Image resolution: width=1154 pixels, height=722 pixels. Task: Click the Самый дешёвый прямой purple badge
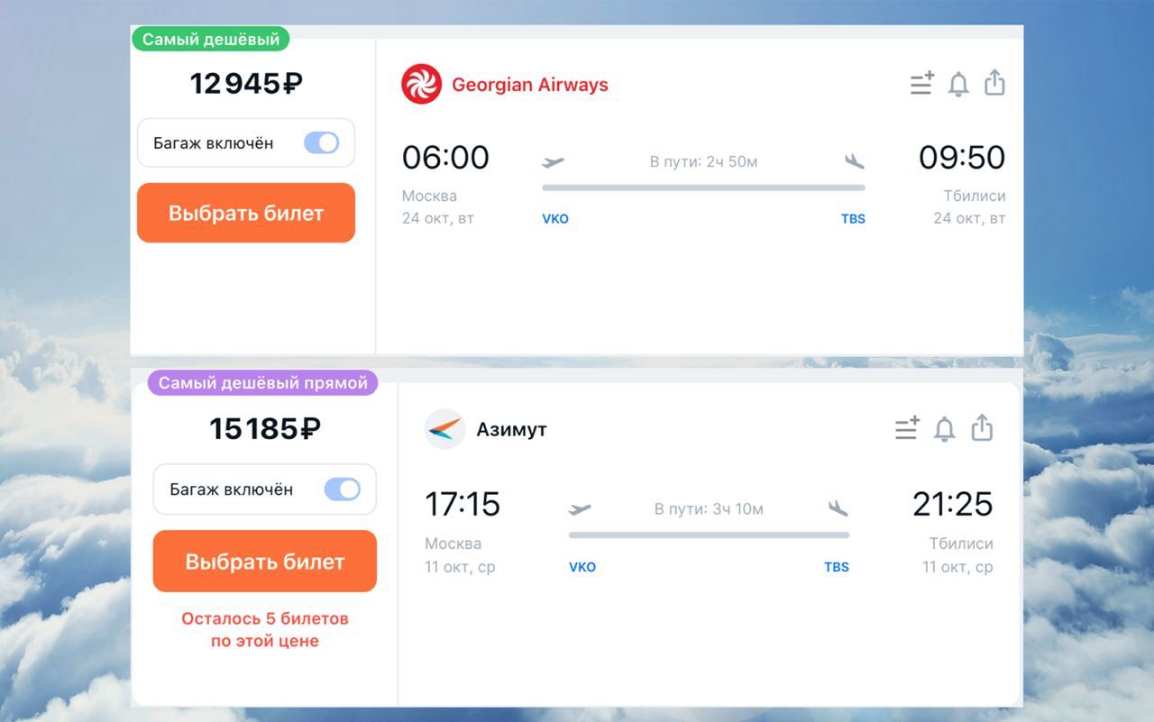[x=263, y=383]
